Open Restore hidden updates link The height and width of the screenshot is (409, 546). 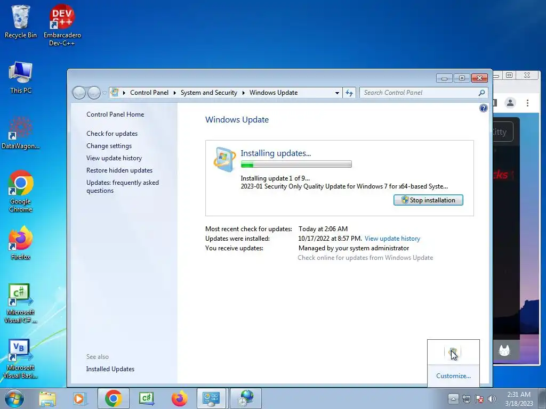[119, 170]
